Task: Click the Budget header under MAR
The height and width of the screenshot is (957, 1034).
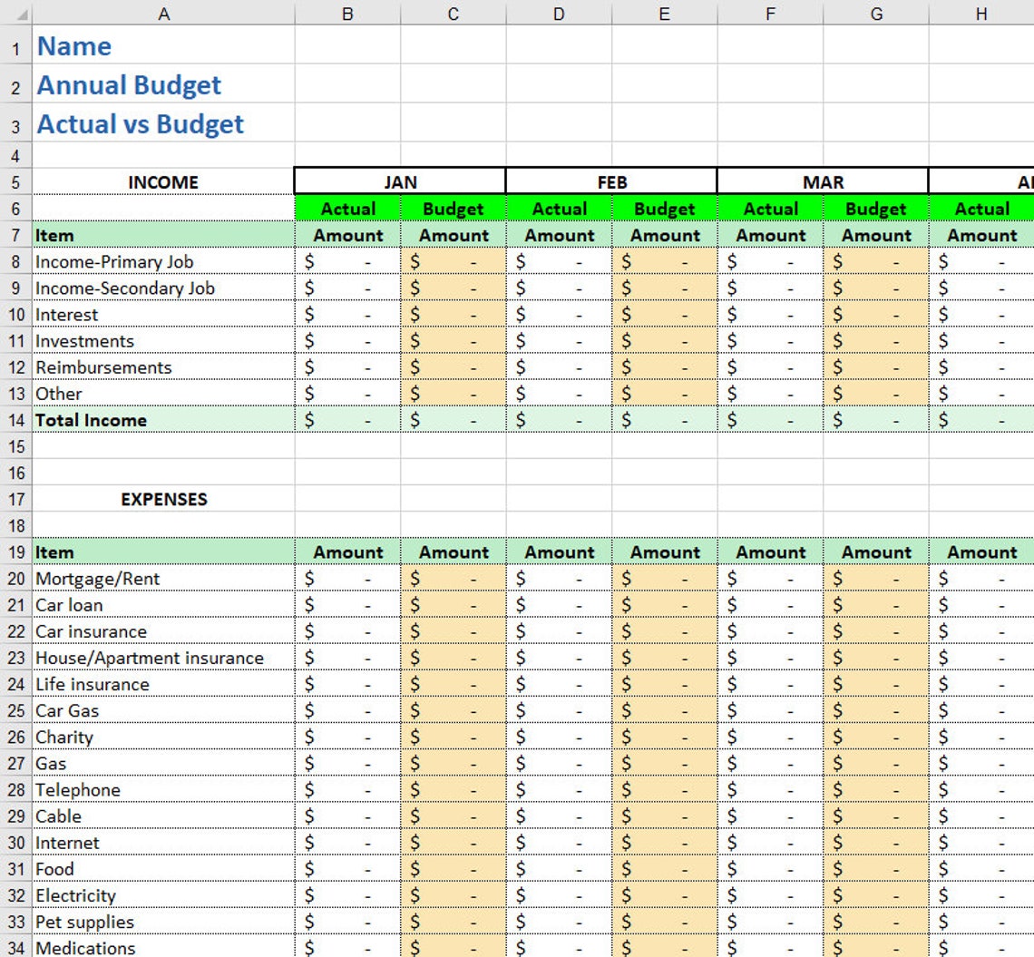Action: click(876, 209)
